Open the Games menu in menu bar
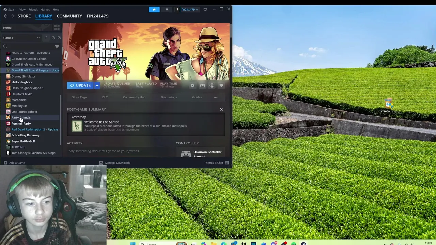The height and width of the screenshot is (245, 436). click(x=45, y=9)
